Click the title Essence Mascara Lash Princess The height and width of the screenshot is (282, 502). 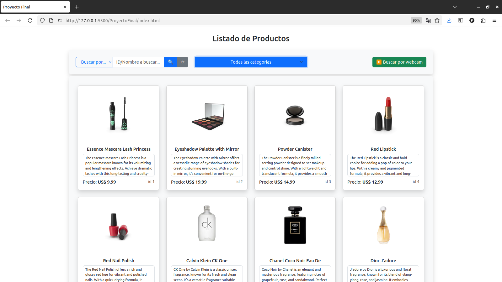119,149
